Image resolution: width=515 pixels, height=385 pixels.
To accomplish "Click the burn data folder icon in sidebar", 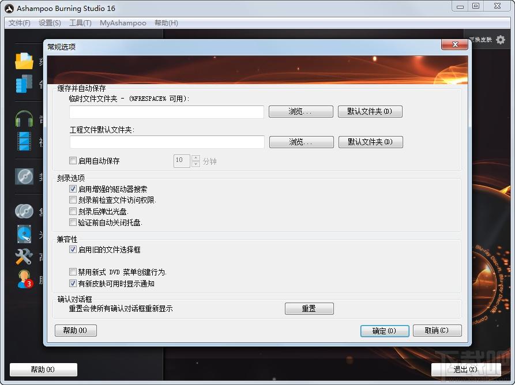I will (24, 61).
